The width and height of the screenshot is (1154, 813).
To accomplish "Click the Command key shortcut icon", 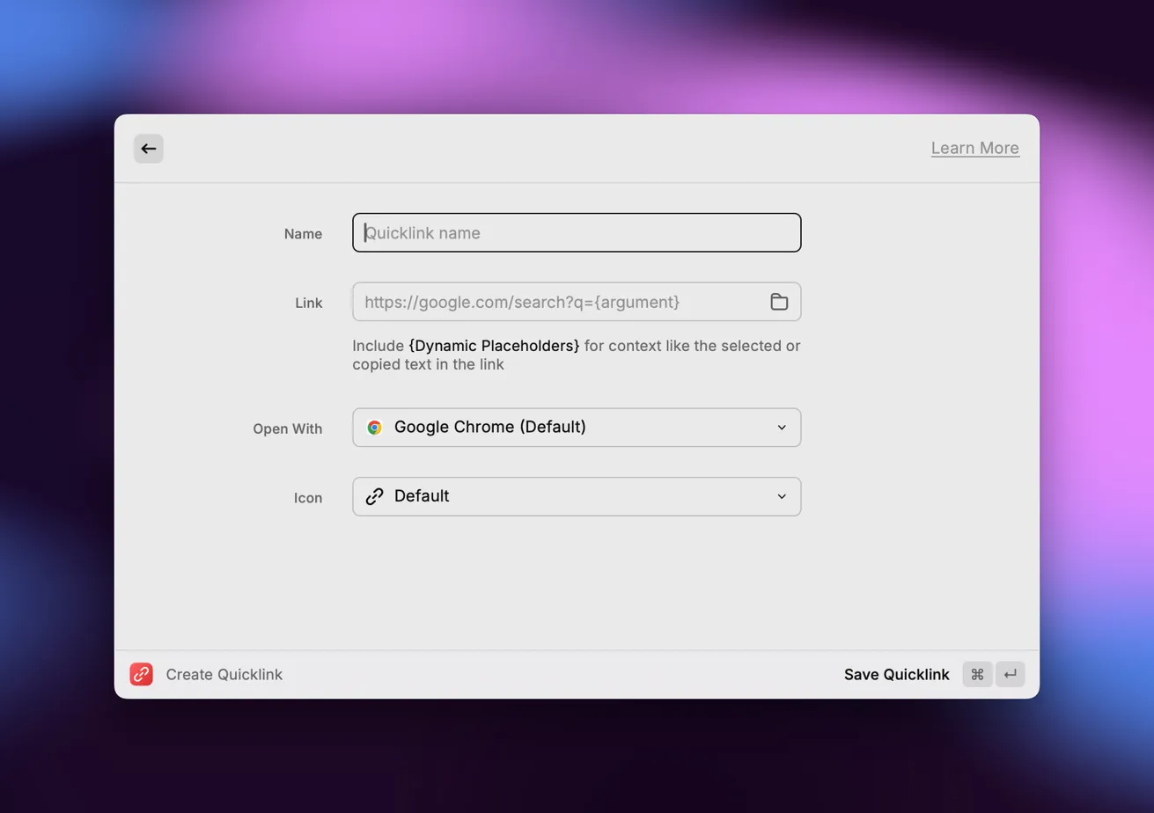I will (x=977, y=675).
